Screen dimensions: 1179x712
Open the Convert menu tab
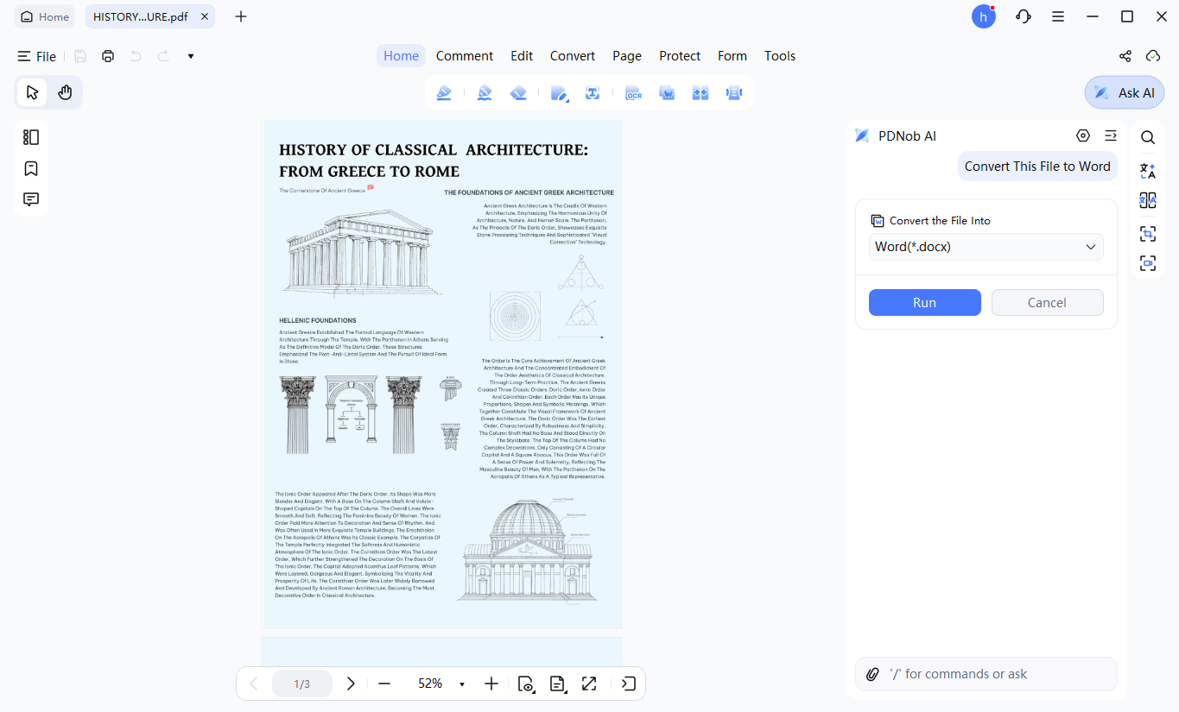pyautogui.click(x=573, y=56)
